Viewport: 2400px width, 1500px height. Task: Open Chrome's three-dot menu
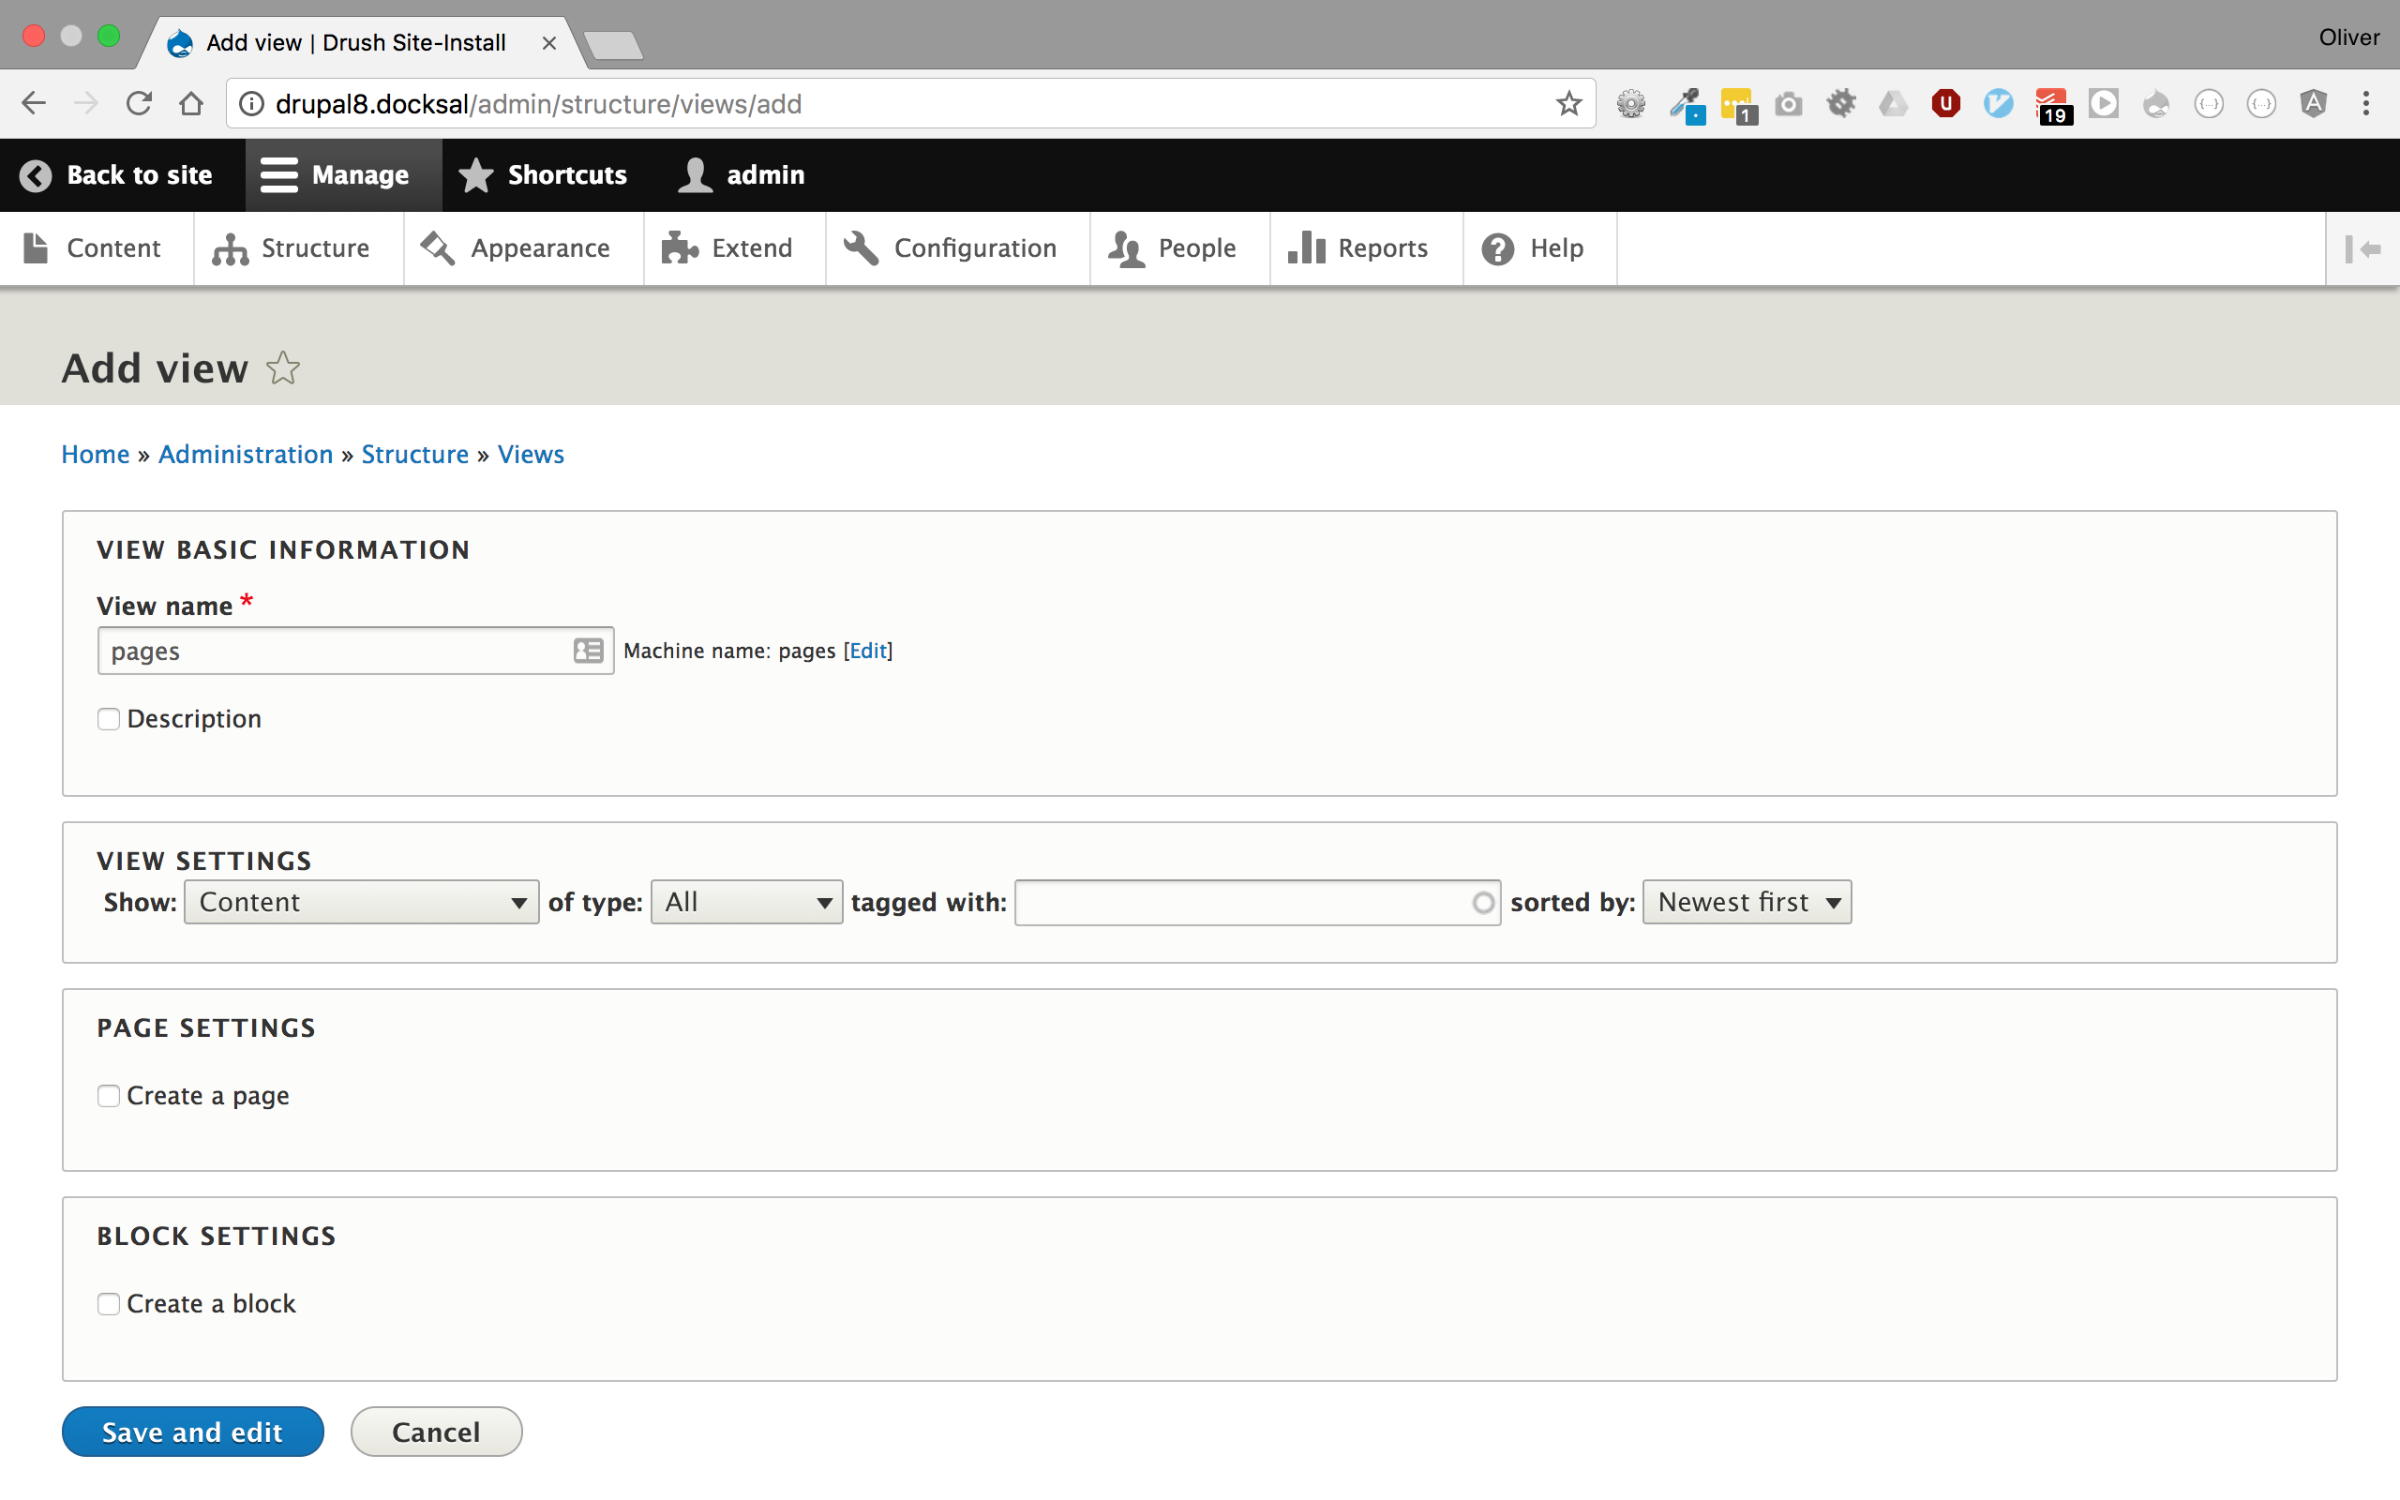tap(2365, 104)
